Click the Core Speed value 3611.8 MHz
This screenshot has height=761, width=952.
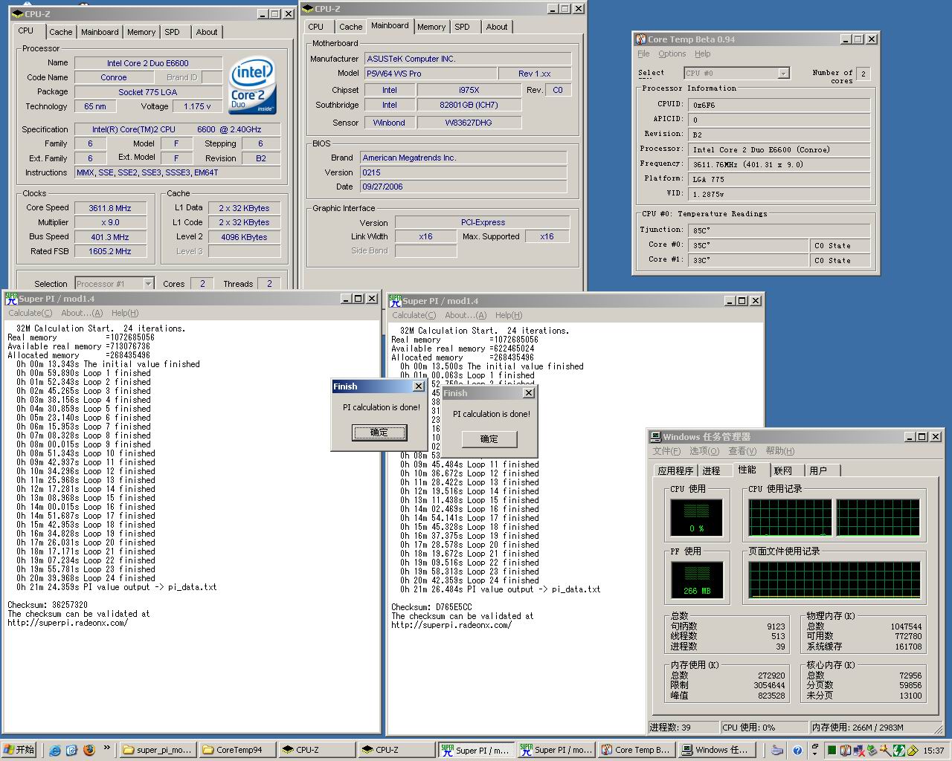click(x=110, y=208)
